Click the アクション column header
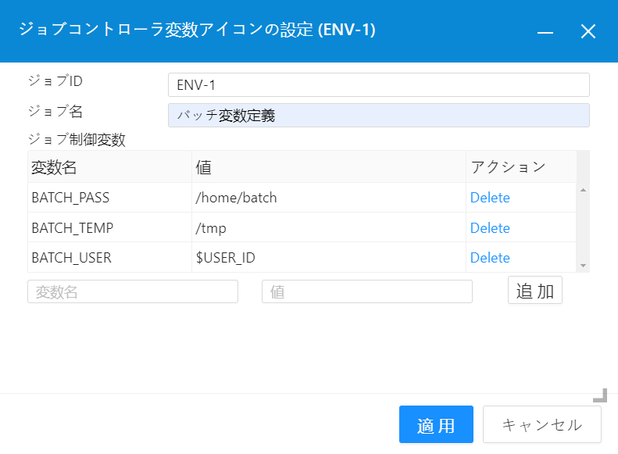Viewport: 618px width, 454px height. point(520,167)
